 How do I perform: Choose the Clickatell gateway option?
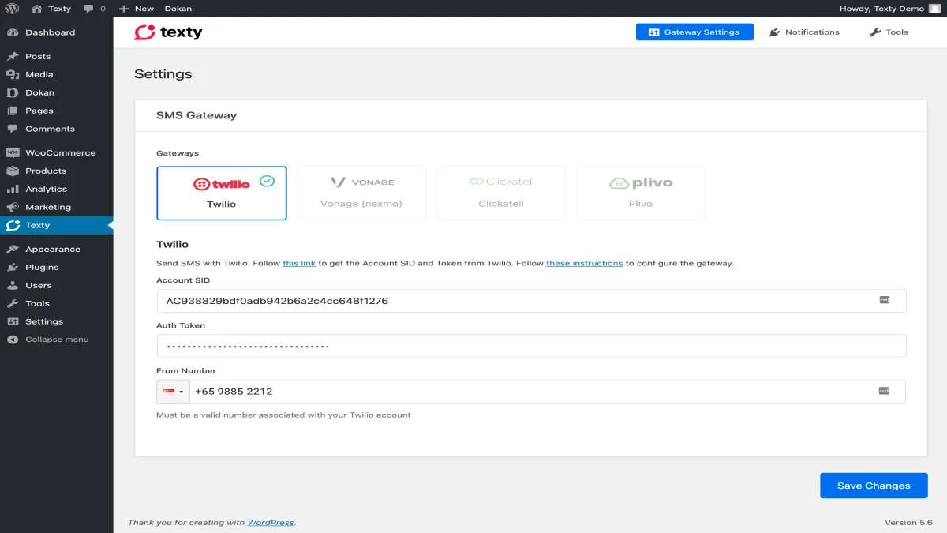(x=501, y=193)
